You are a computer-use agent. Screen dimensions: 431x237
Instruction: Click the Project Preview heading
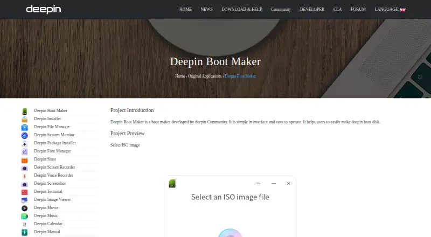[127, 134]
